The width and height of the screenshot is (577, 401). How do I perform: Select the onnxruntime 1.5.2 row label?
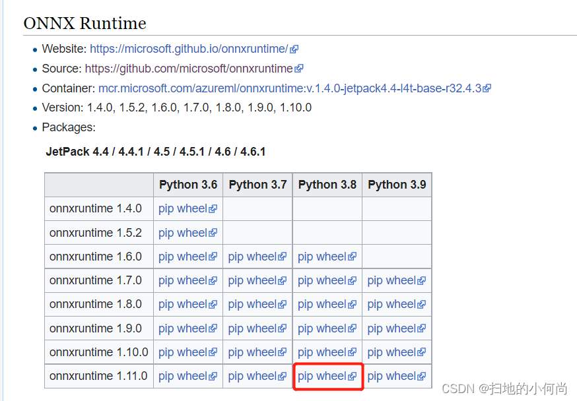[x=96, y=233]
